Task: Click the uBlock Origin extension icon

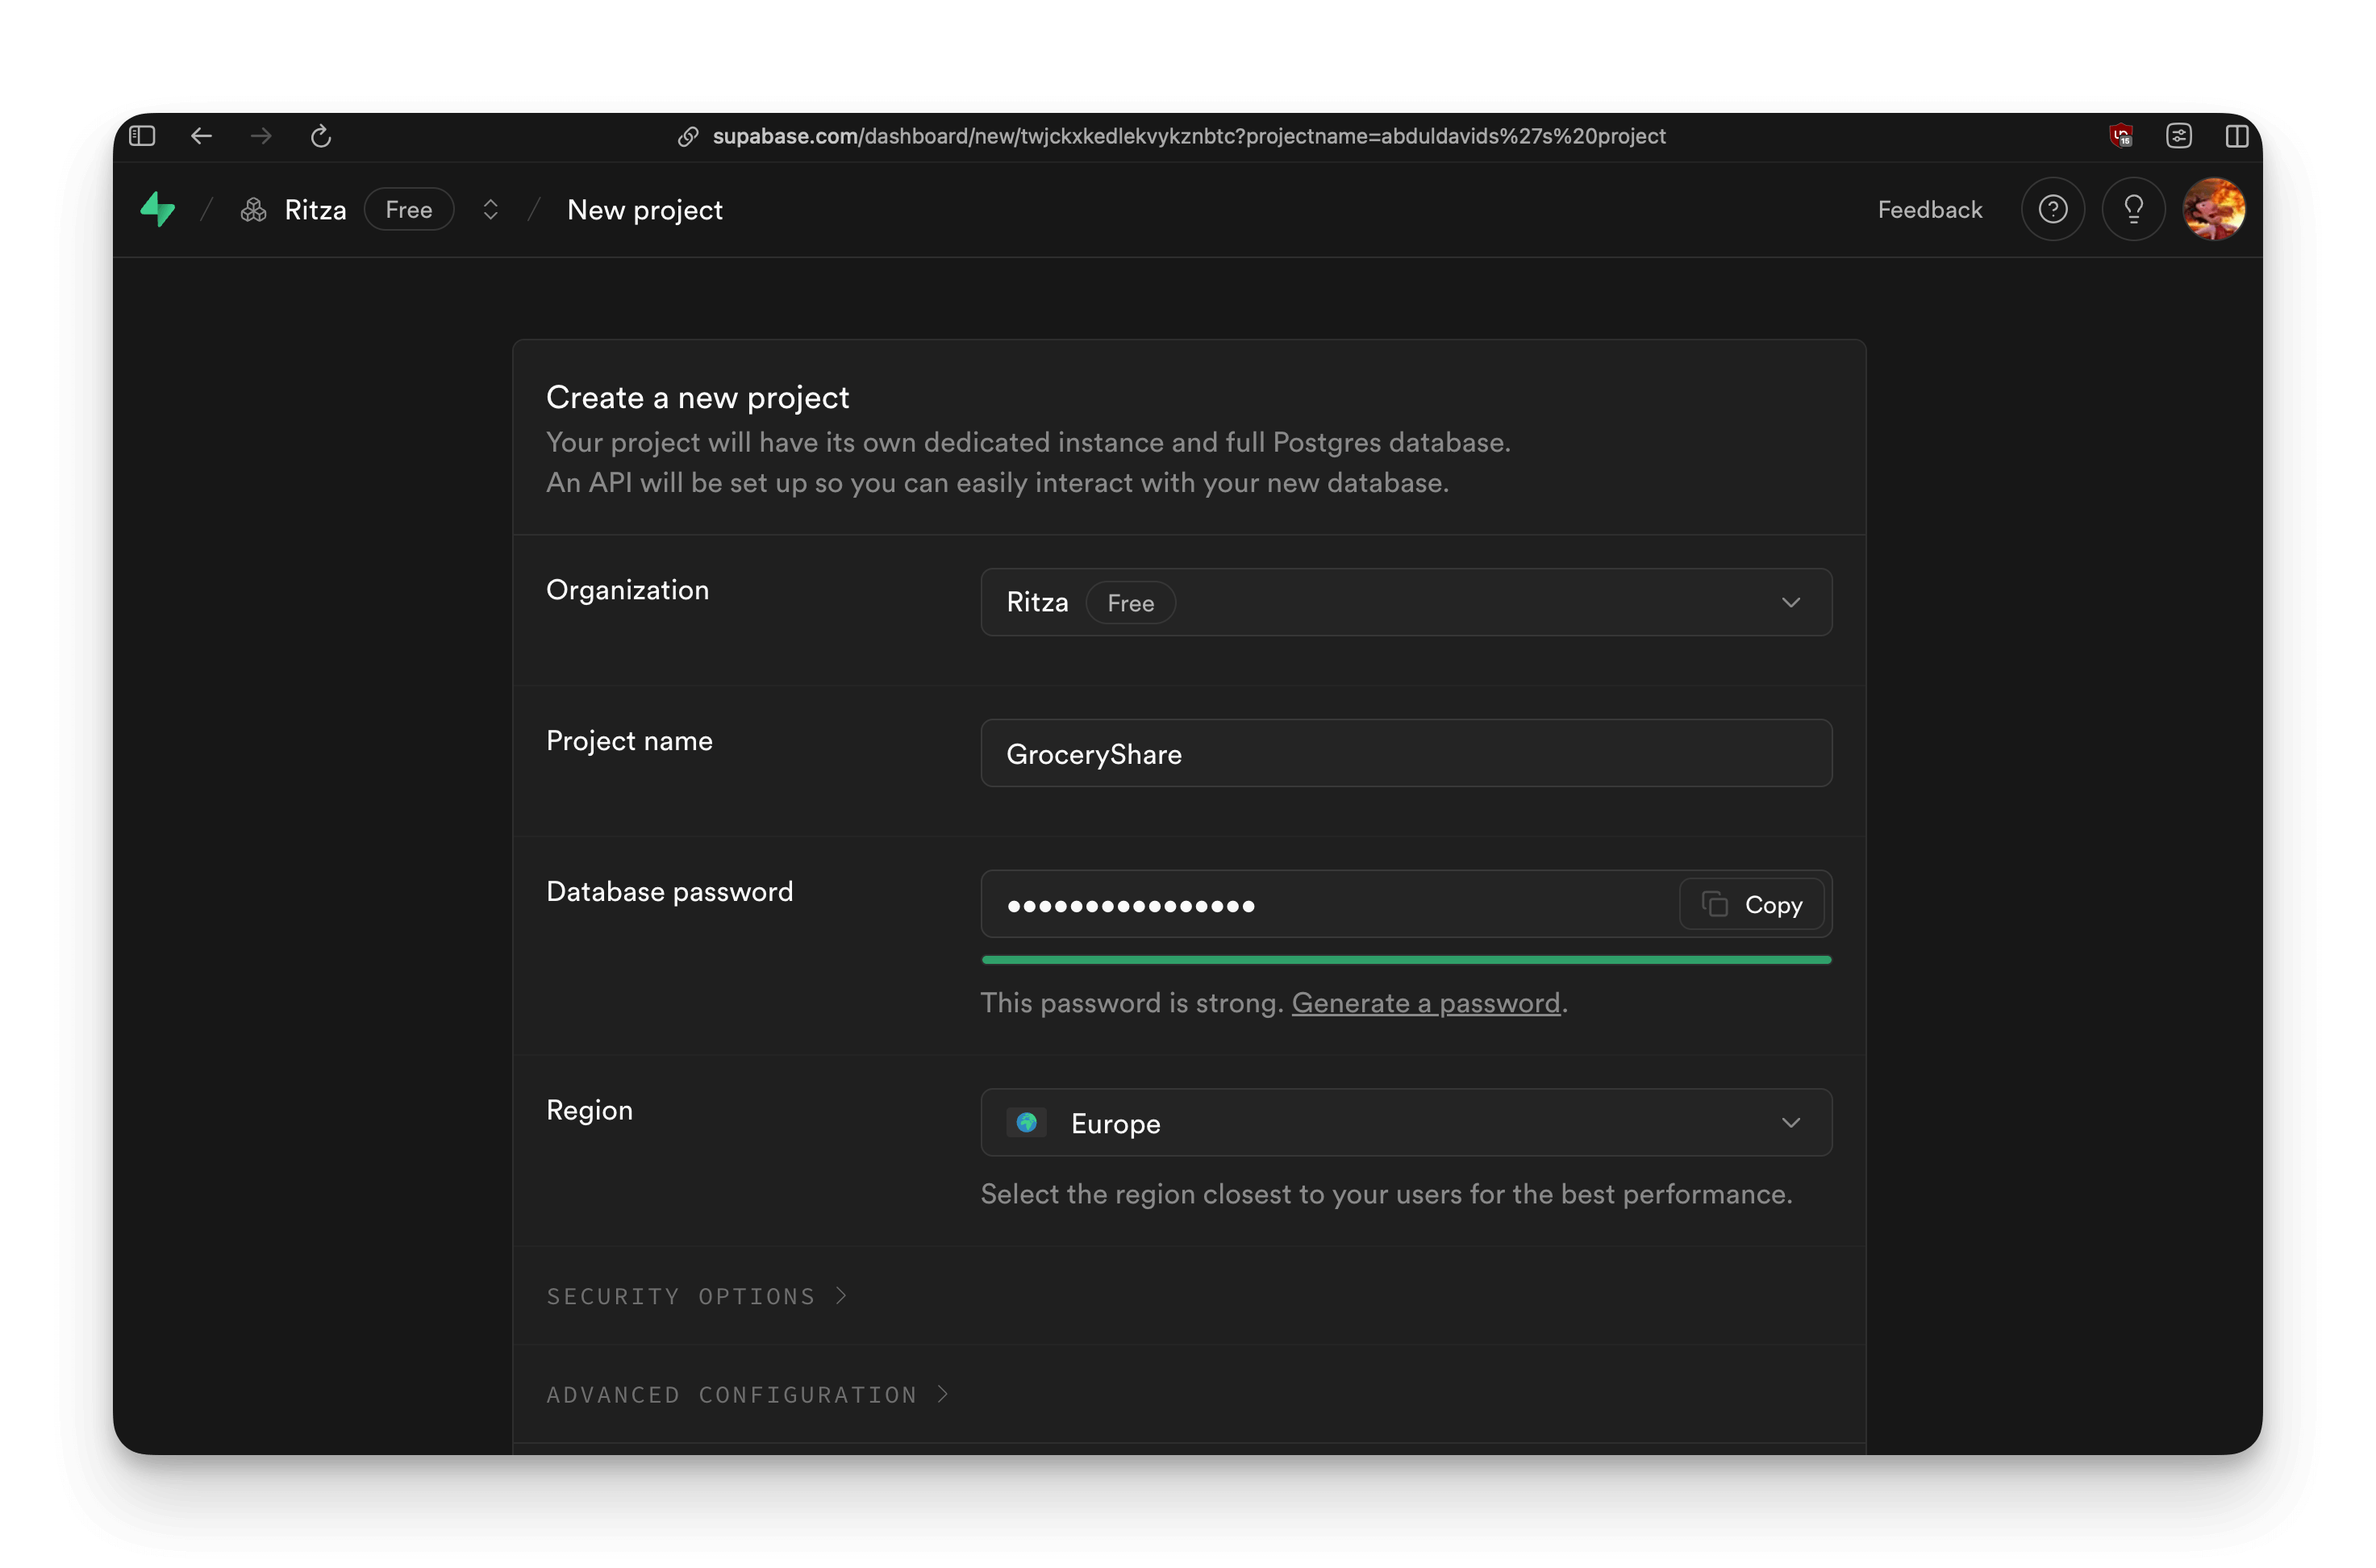Action: [2122, 136]
